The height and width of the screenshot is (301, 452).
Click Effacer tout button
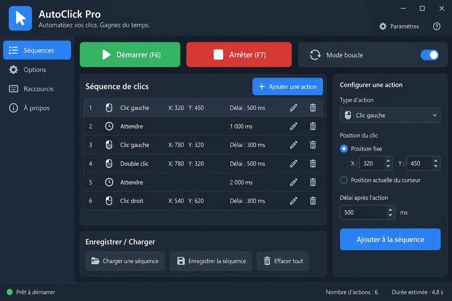283,261
